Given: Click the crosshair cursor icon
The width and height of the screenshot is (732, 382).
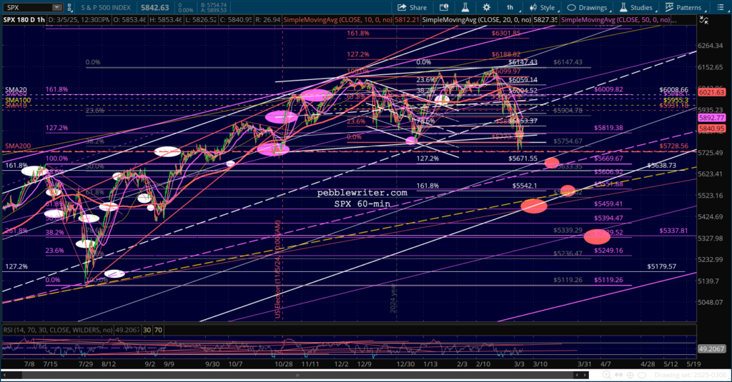Looking at the screenshot, I should click(630, 375).
